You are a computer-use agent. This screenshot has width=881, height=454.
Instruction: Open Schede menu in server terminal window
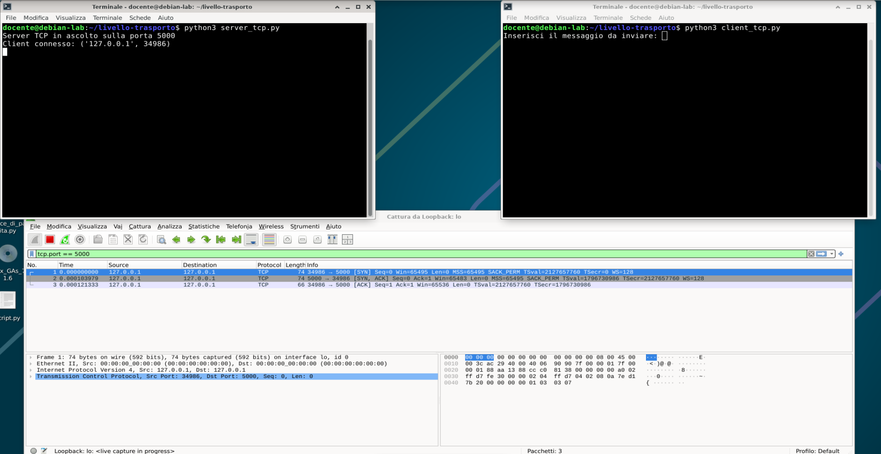140,18
